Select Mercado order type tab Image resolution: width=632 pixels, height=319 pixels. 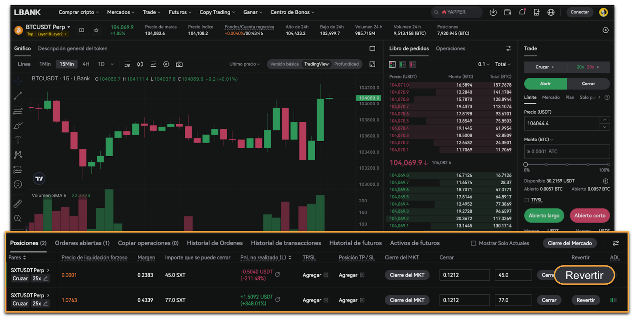point(551,97)
